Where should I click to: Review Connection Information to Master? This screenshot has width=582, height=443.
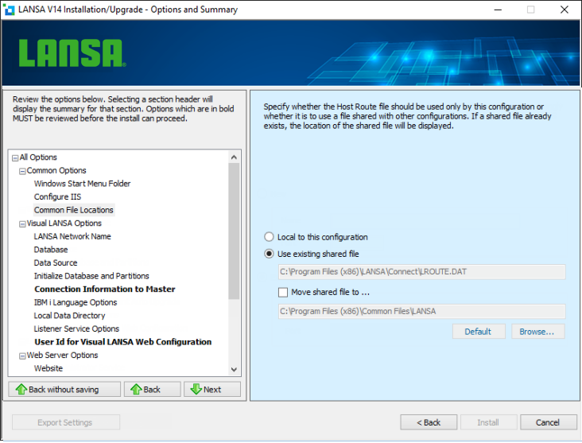click(x=105, y=289)
